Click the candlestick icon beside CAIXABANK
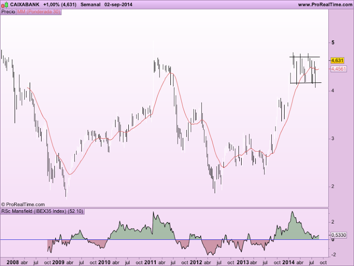This screenshot has height=266, width=354. pyautogui.click(x=5, y=4)
